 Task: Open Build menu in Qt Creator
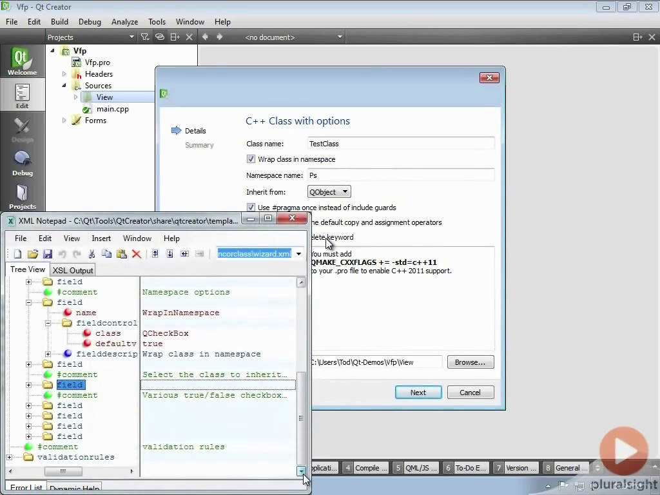(59, 22)
